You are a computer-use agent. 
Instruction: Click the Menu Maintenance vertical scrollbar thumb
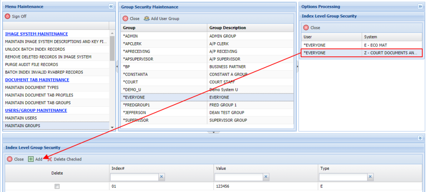click(112, 48)
